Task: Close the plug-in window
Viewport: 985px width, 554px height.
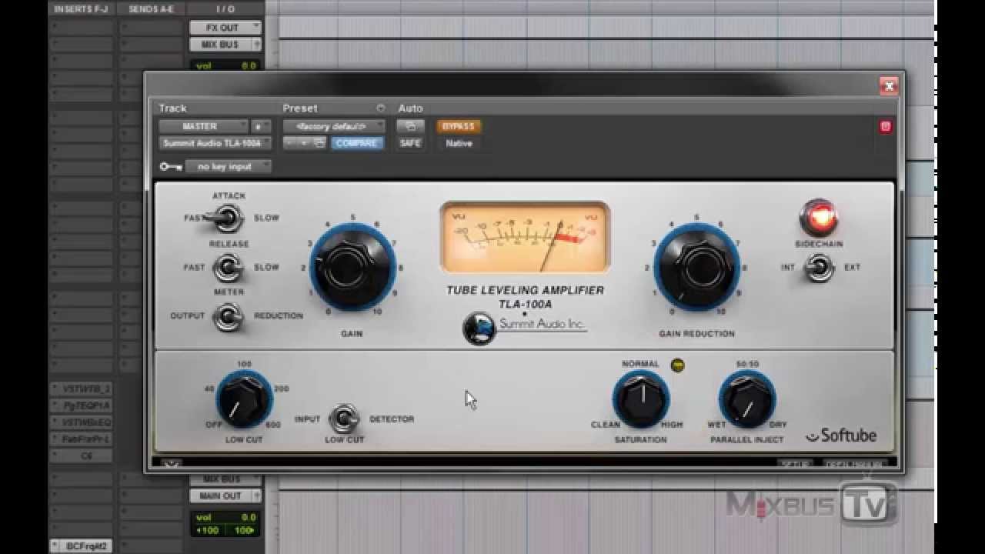Action: (889, 86)
